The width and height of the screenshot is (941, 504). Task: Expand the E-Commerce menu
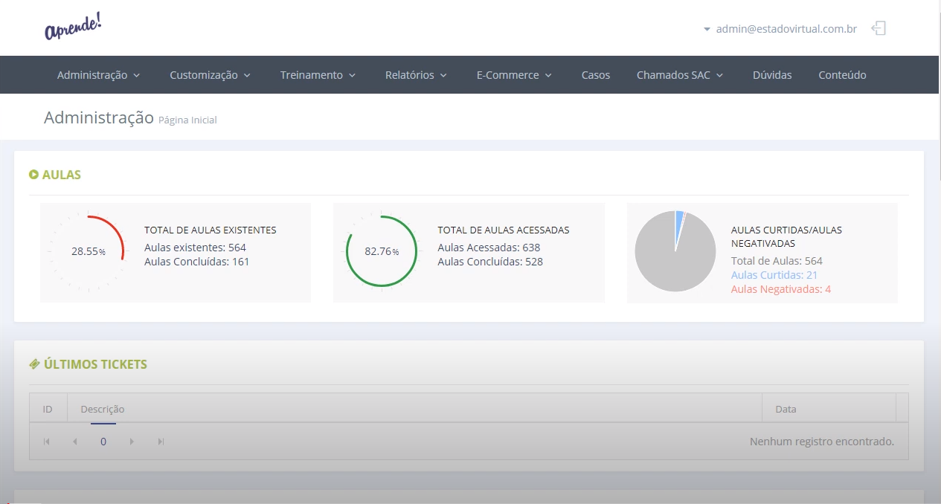(514, 75)
